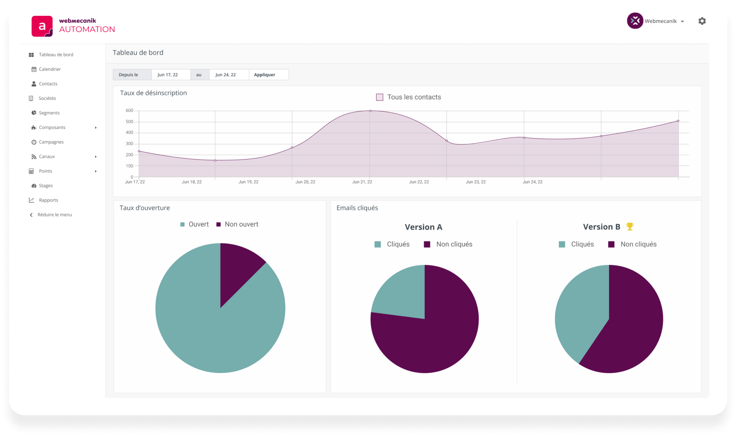Screen dimensions: 736x436
Task: Click the Appliquer button
Action: (264, 74)
